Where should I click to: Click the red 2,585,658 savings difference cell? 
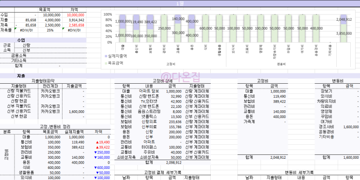click(x=77, y=25)
